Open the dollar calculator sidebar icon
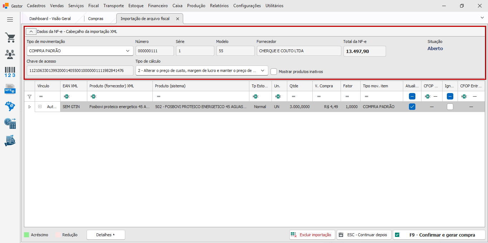This screenshot has width=488, height=243. 10,123
